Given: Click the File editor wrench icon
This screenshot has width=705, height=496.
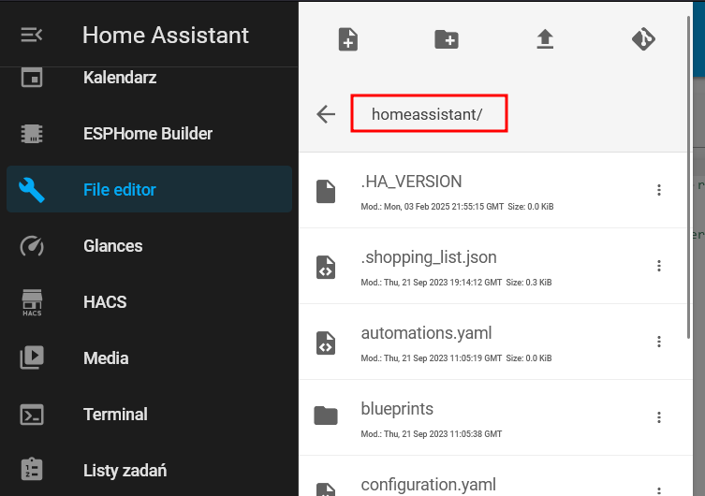Looking at the screenshot, I should pos(32,190).
